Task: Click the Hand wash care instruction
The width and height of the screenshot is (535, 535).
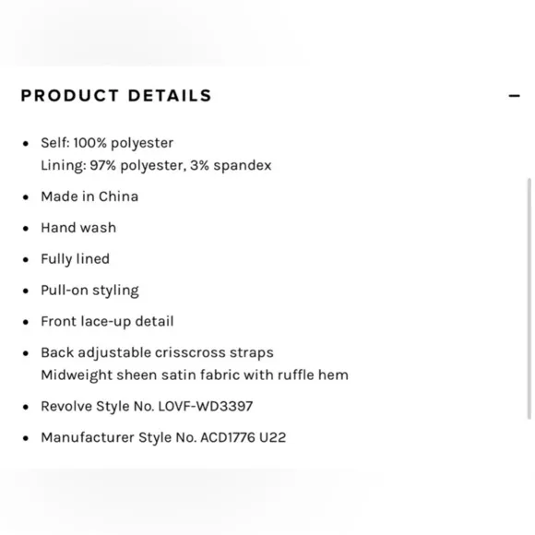Action: point(78,228)
